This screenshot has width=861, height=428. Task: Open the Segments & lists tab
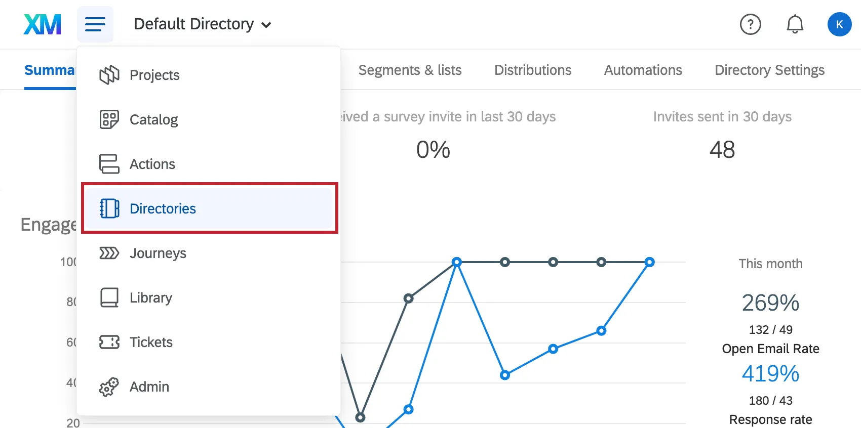coord(410,70)
